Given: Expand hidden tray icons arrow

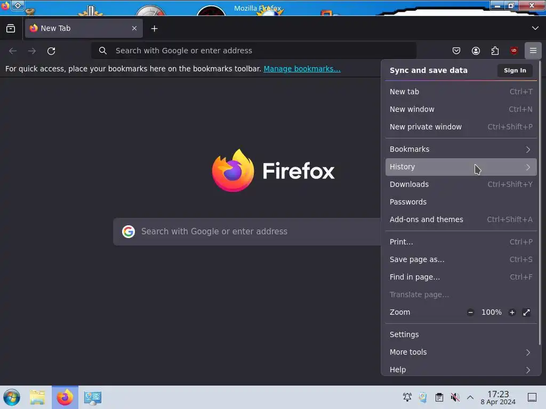Looking at the screenshot, I should pos(470,397).
